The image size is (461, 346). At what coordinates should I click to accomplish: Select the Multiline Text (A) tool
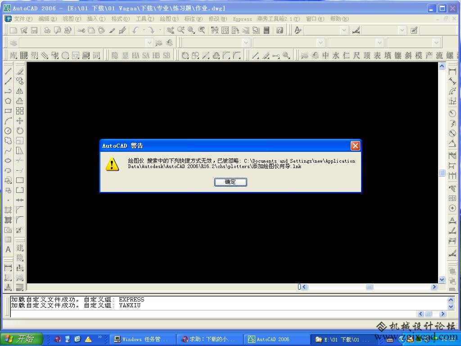click(x=8, y=250)
